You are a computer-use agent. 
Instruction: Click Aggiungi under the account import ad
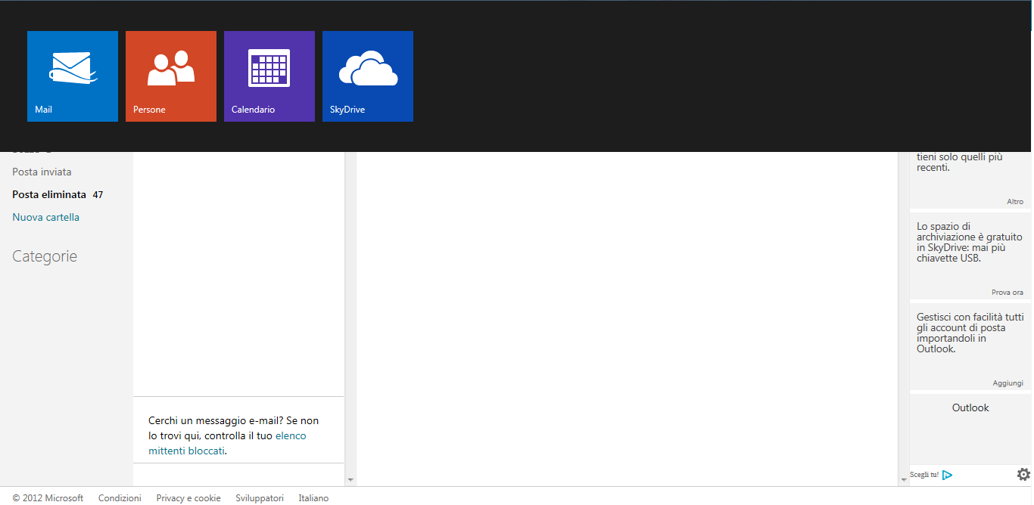(1008, 383)
